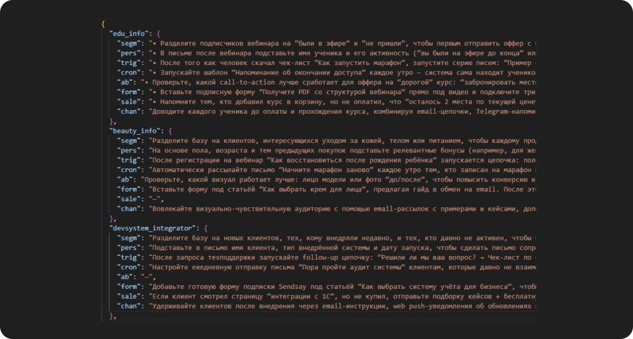Click the "cron" key inside edu_info

point(129,72)
